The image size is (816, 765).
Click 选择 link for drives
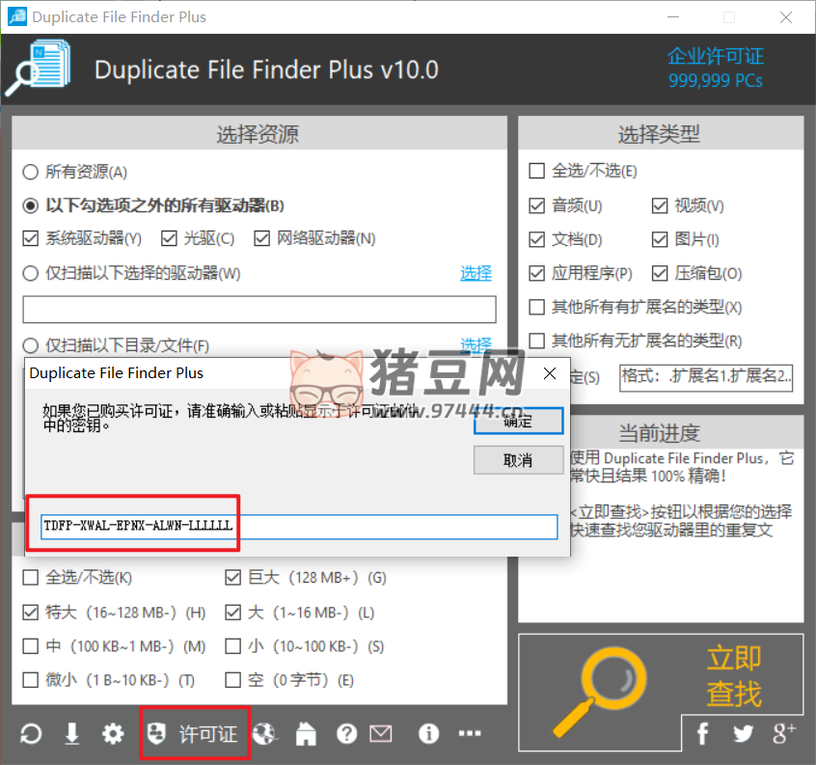[x=476, y=273]
